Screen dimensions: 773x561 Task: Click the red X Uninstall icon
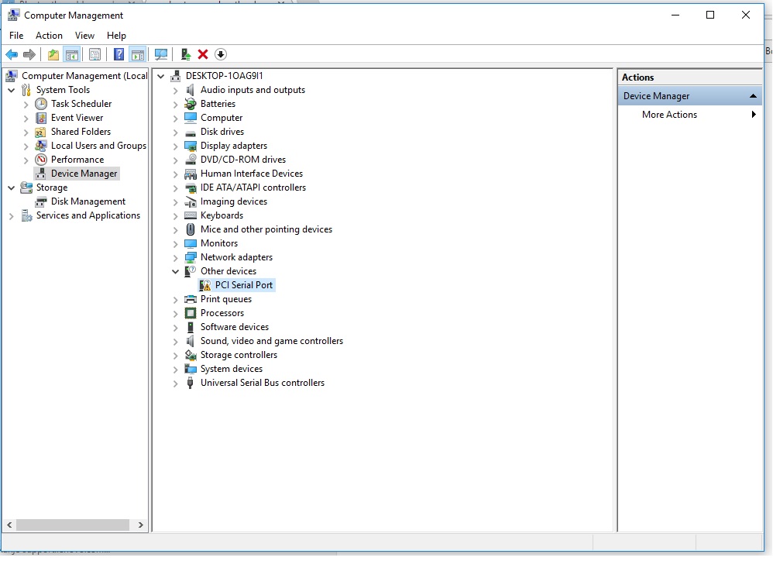click(x=203, y=54)
